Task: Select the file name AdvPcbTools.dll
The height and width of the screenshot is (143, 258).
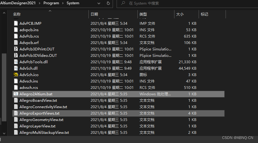Action: [x=34, y=62]
